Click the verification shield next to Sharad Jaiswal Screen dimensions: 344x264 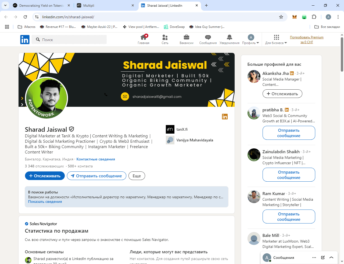pos(71,129)
